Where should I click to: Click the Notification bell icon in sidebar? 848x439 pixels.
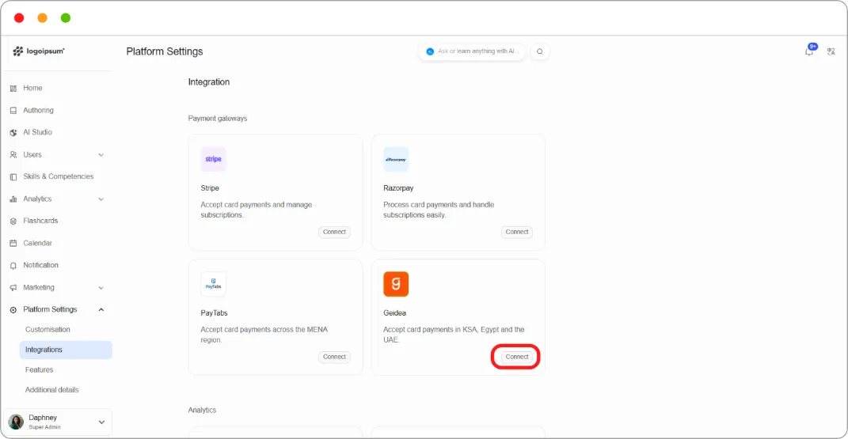click(13, 265)
